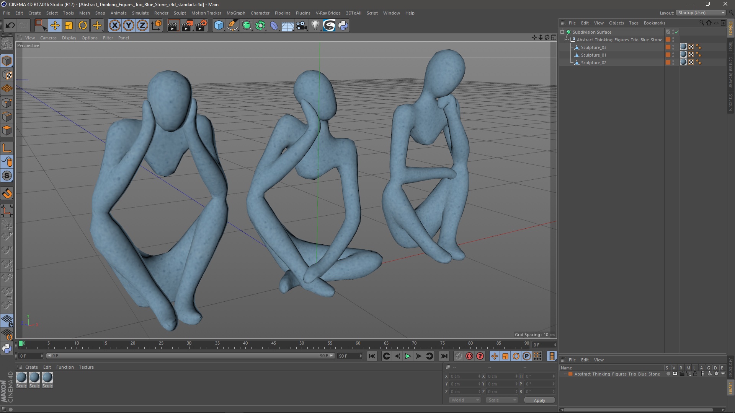Render the active view
This screenshot has height=413, width=735.
click(x=173, y=26)
